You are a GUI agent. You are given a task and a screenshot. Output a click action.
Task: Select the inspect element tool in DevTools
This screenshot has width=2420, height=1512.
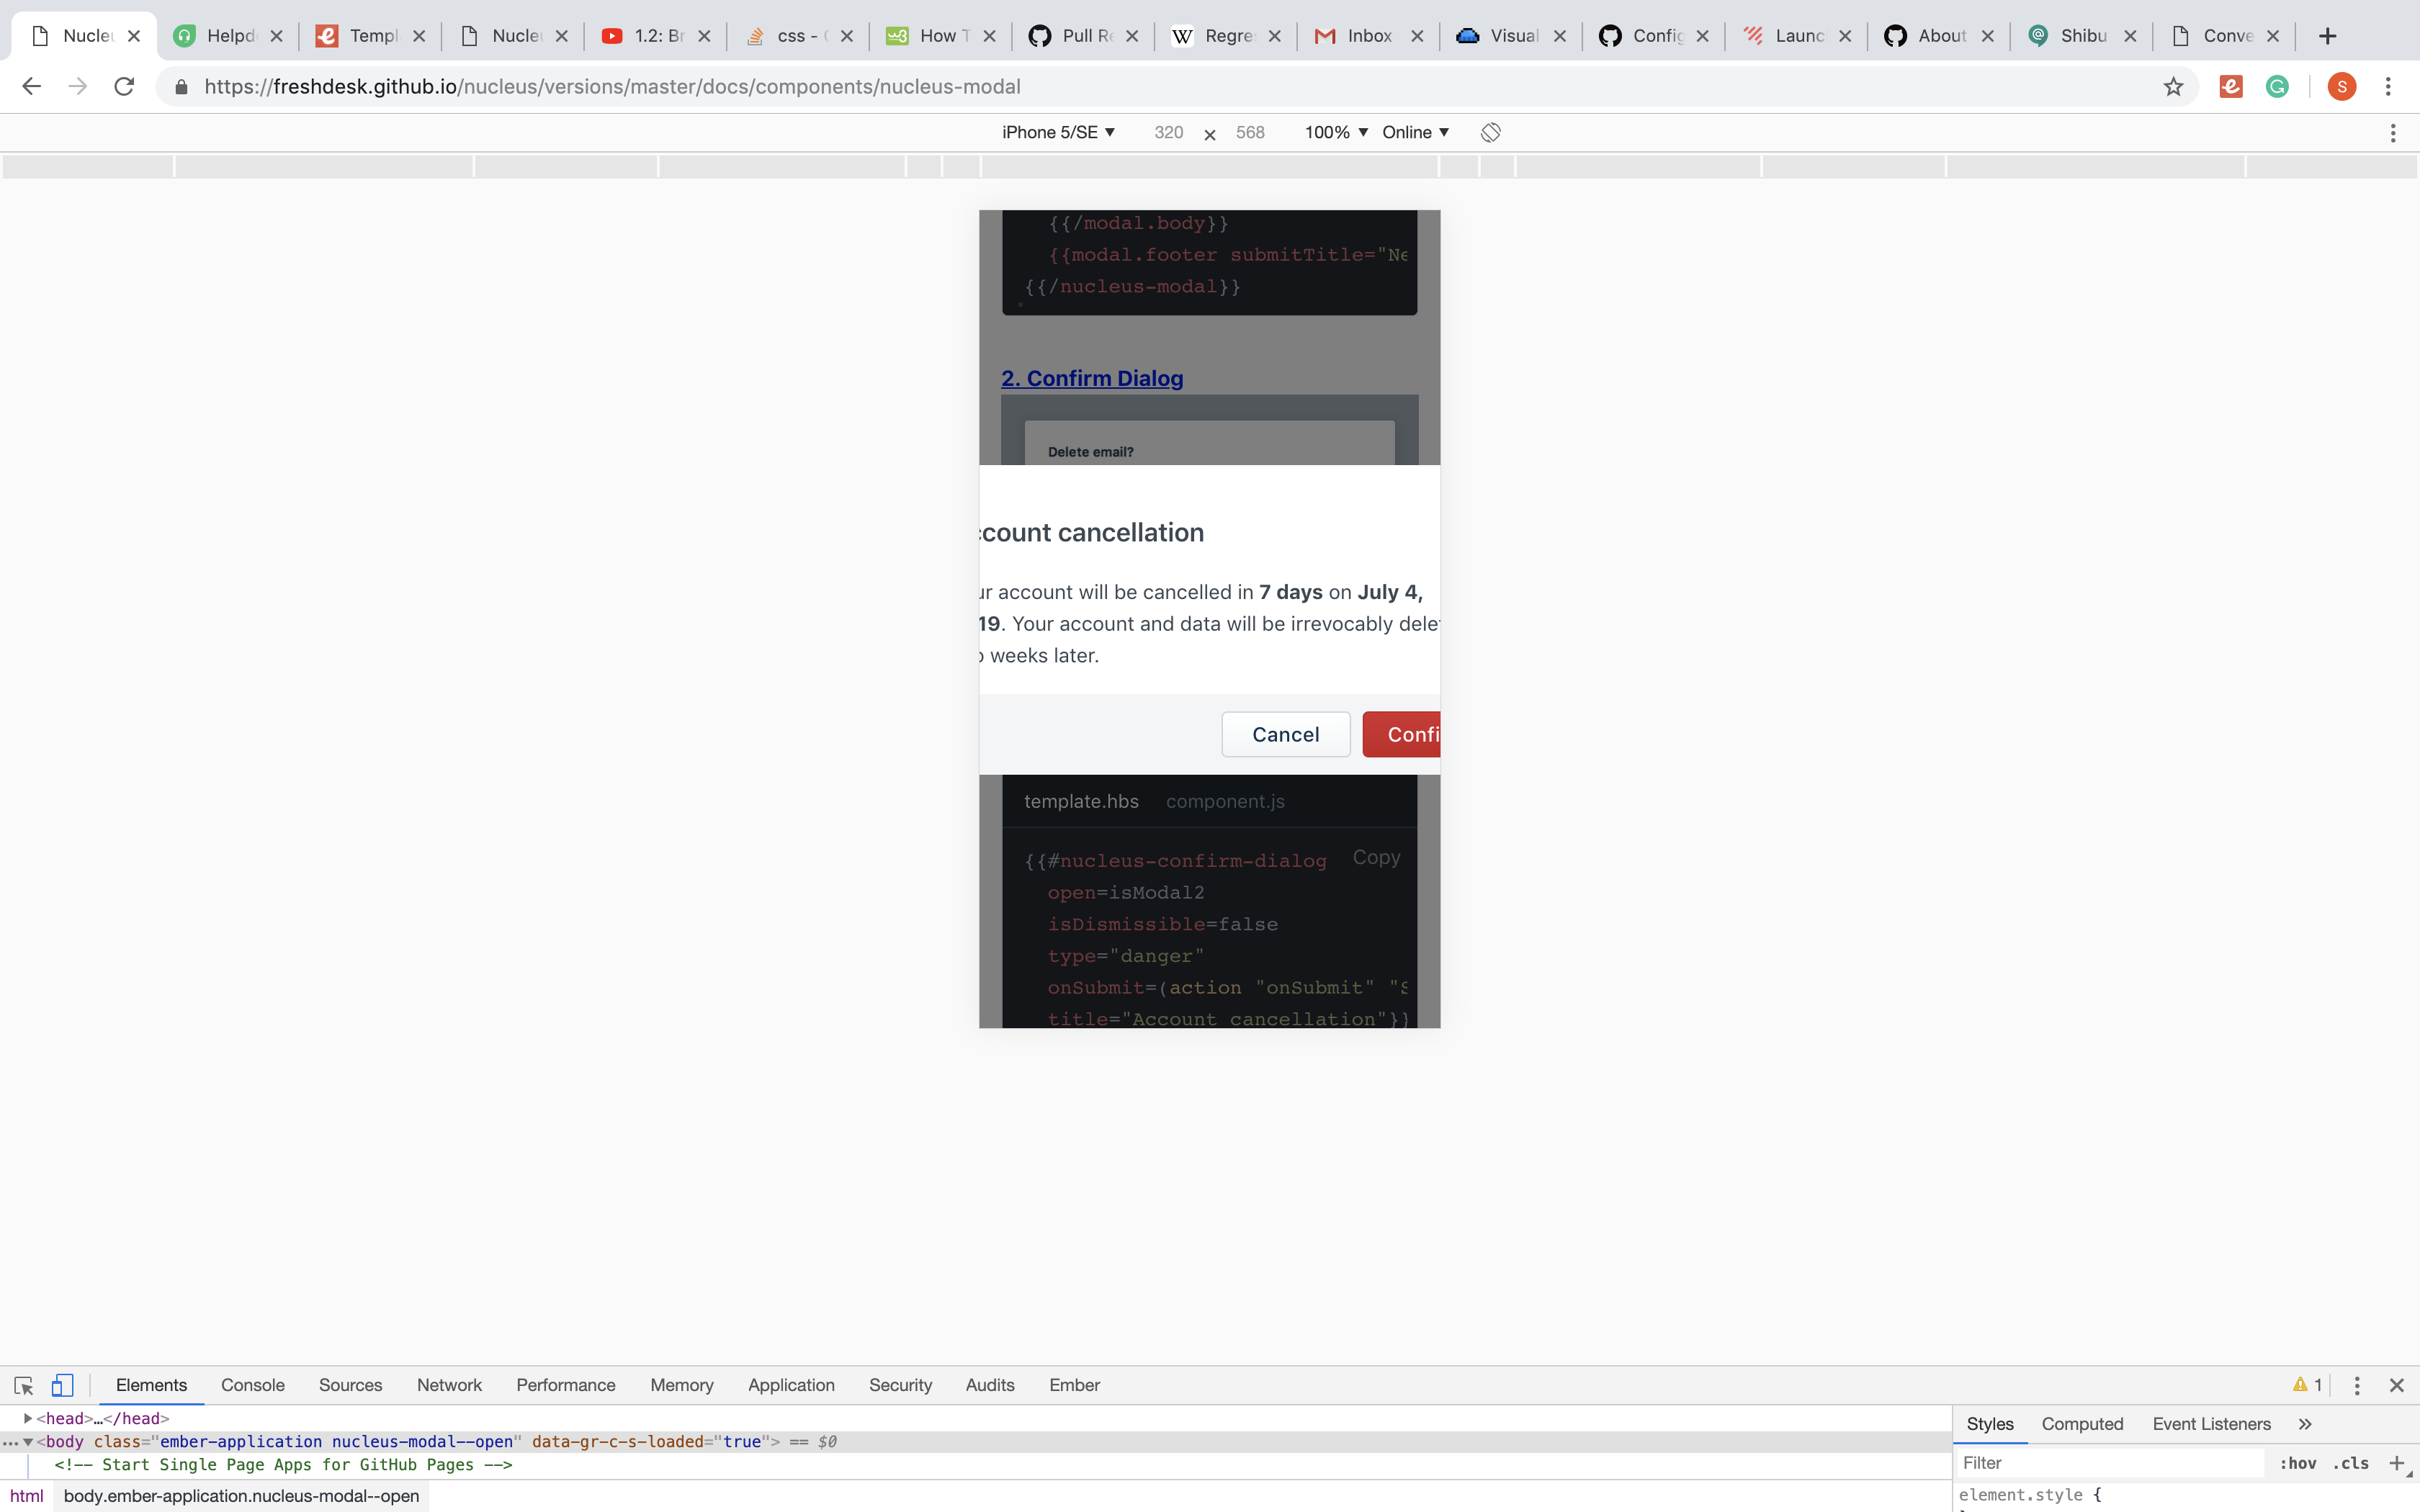[23, 1385]
